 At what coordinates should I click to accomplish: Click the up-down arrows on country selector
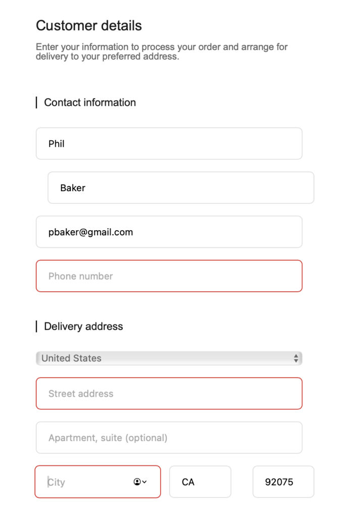click(296, 358)
